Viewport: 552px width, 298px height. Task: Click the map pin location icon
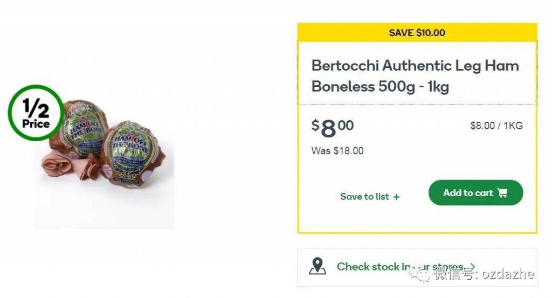[317, 266]
